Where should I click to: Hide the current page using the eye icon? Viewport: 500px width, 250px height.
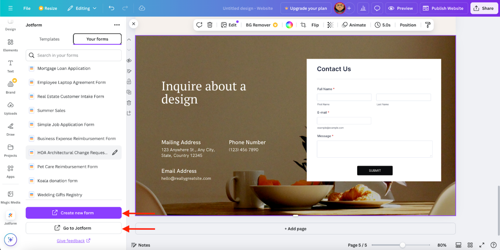pos(129,60)
